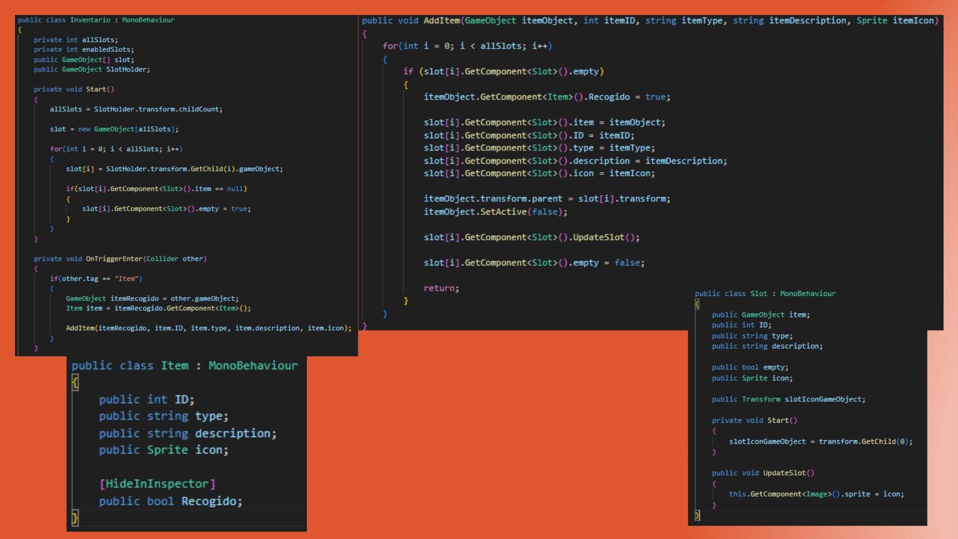Click the 'private int enabledSlots;' line
Viewport: 958px width, 539px height.
(x=84, y=49)
